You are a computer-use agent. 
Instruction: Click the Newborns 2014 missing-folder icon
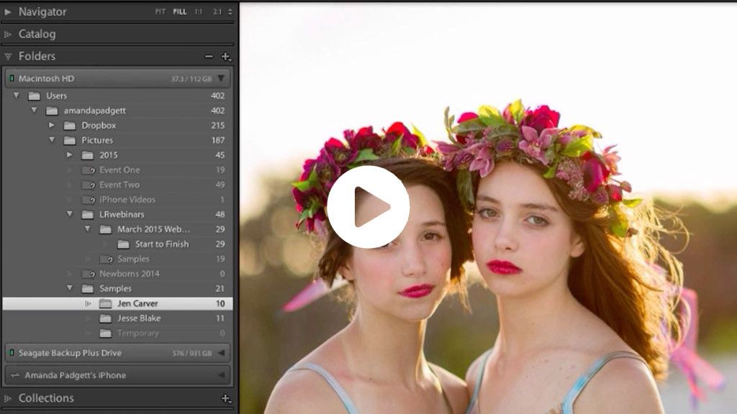coord(89,274)
